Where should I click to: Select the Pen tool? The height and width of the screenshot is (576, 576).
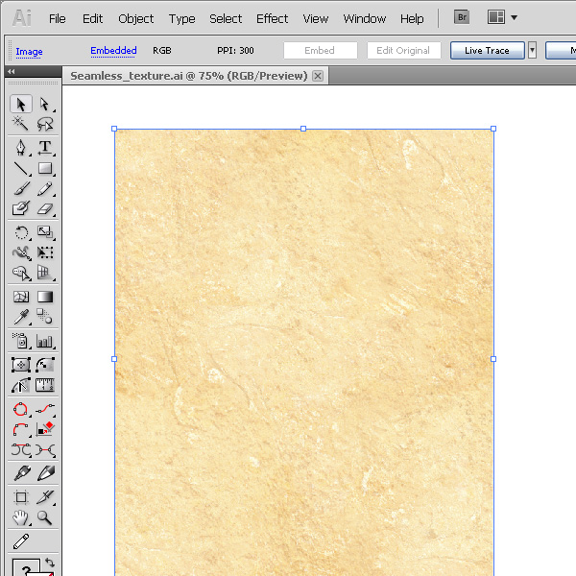coord(21,148)
